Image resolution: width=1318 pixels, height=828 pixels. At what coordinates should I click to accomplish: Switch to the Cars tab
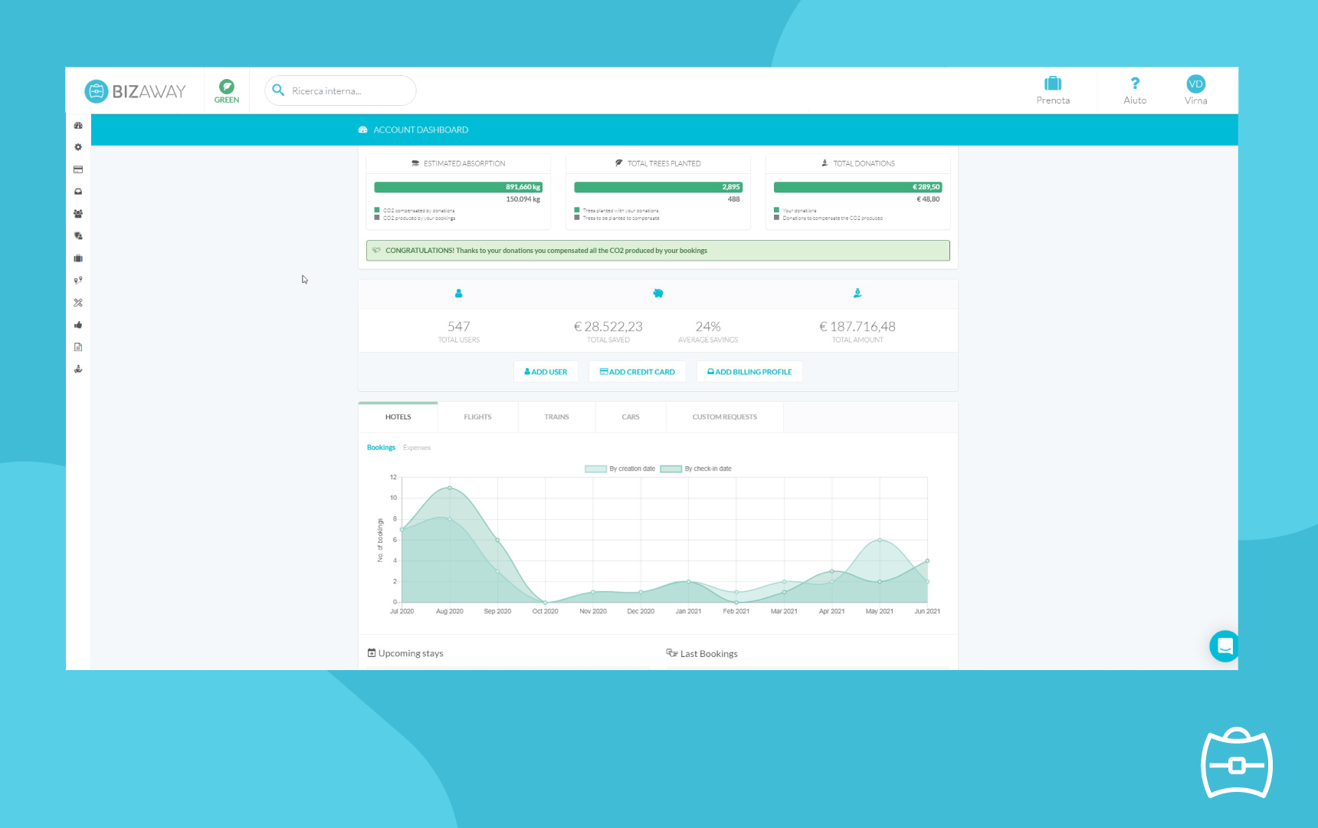point(631,417)
